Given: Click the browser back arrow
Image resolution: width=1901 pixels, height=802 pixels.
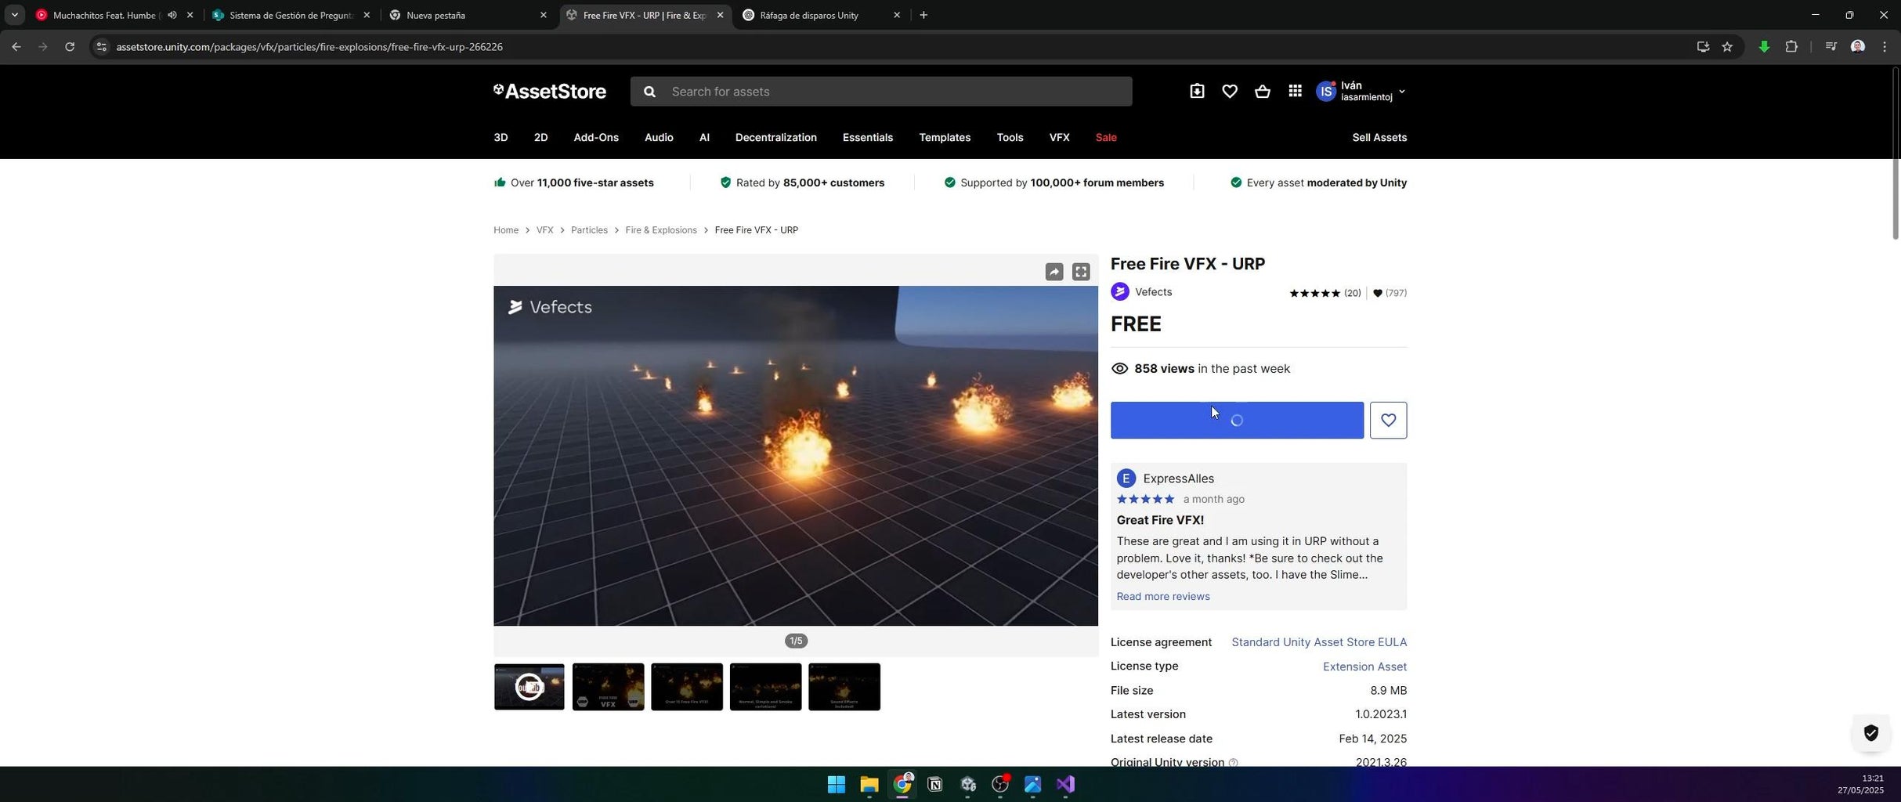Looking at the screenshot, I should click(16, 47).
